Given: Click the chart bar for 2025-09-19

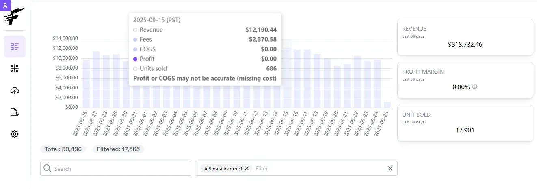Looking at the screenshot, I should (x=327, y=83).
